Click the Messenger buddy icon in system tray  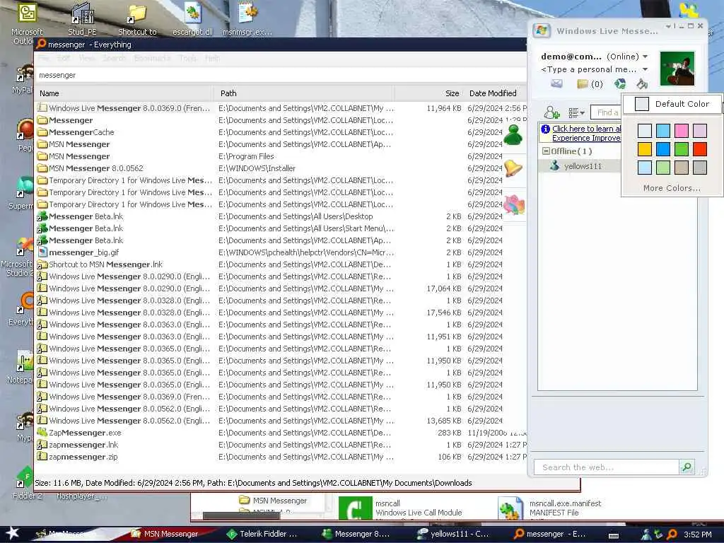coord(646,535)
